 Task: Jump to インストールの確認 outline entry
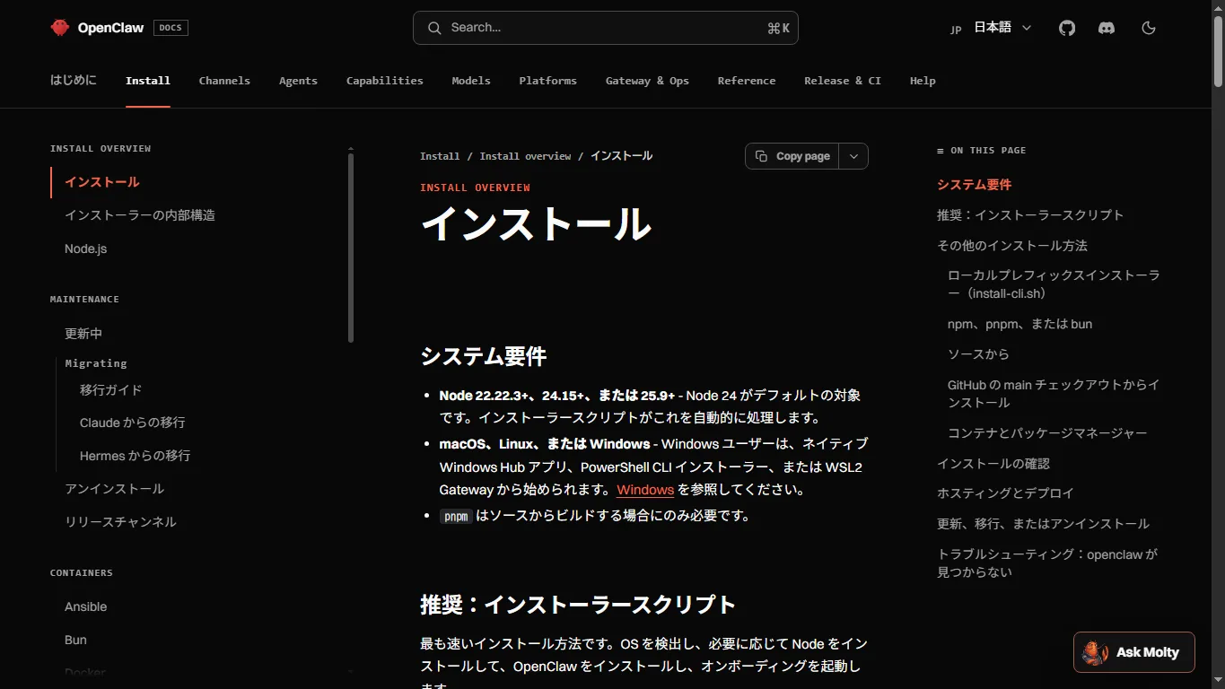993,464
